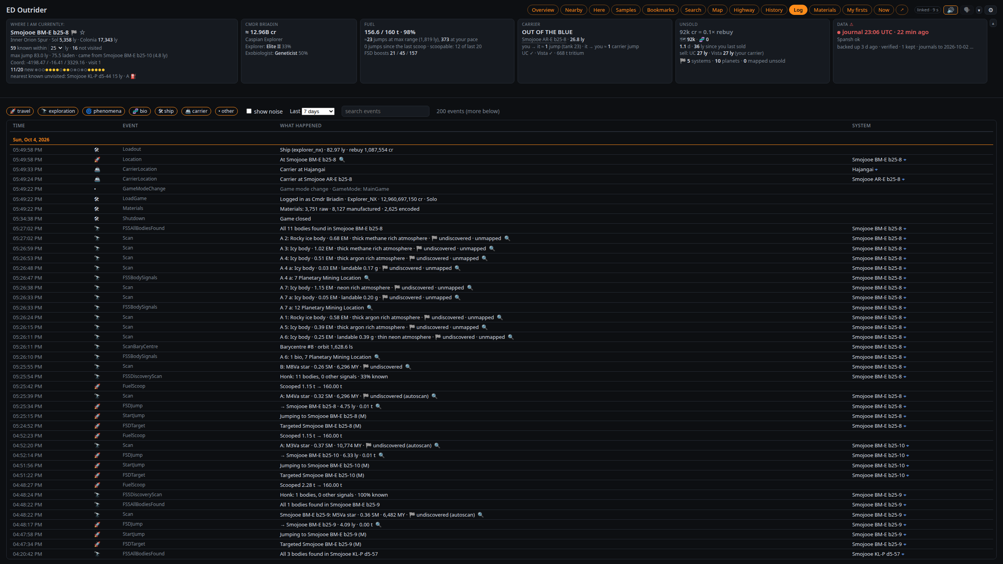Image resolution: width=1003 pixels, height=564 pixels.
Task: Open the My firsts tab
Action: click(x=857, y=10)
